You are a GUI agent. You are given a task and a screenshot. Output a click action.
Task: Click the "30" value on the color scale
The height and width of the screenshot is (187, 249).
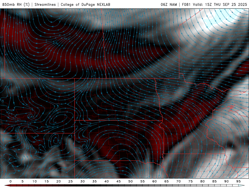point(82,181)
